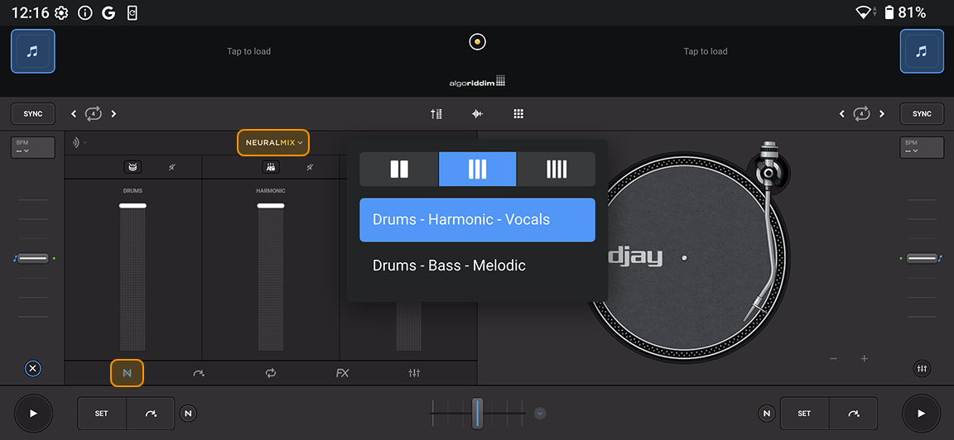Switch to the cue points tab
The height and width of the screenshot is (440, 954).
(199, 373)
